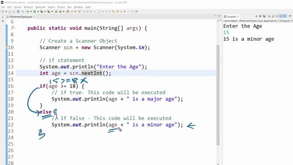Screen dimensions: 293x165
Task: Click the "Enter the Age" string on line 13
Action: coord(119,67)
